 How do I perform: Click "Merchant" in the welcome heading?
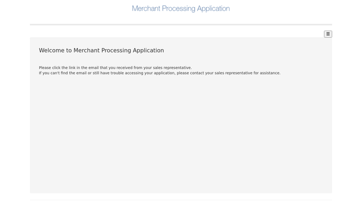coord(86,50)
